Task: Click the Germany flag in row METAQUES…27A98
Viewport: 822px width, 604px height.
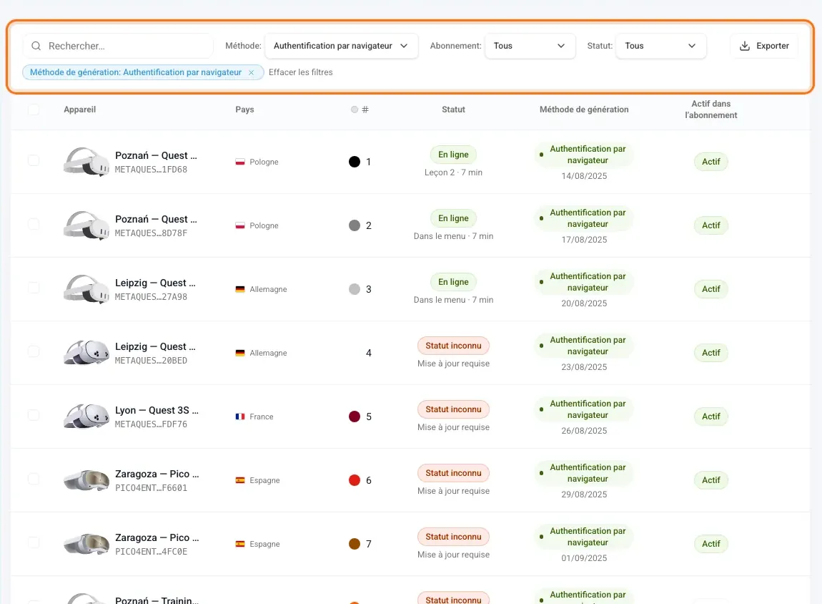Action: 240,289
